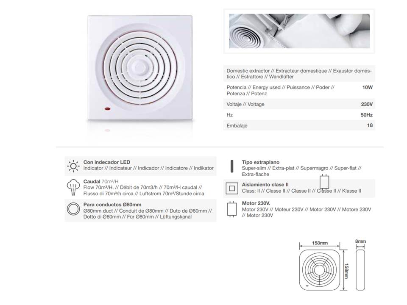Click the Tipo extraplano heading
Viewport: 407px width, 305px height.
tap(261, 162)
